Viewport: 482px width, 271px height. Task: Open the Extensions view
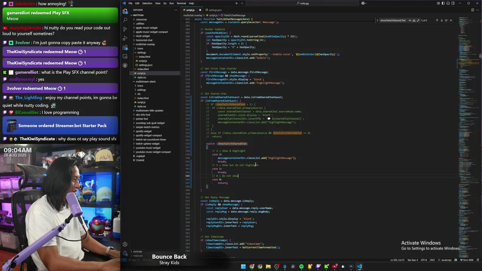point(125,47)
